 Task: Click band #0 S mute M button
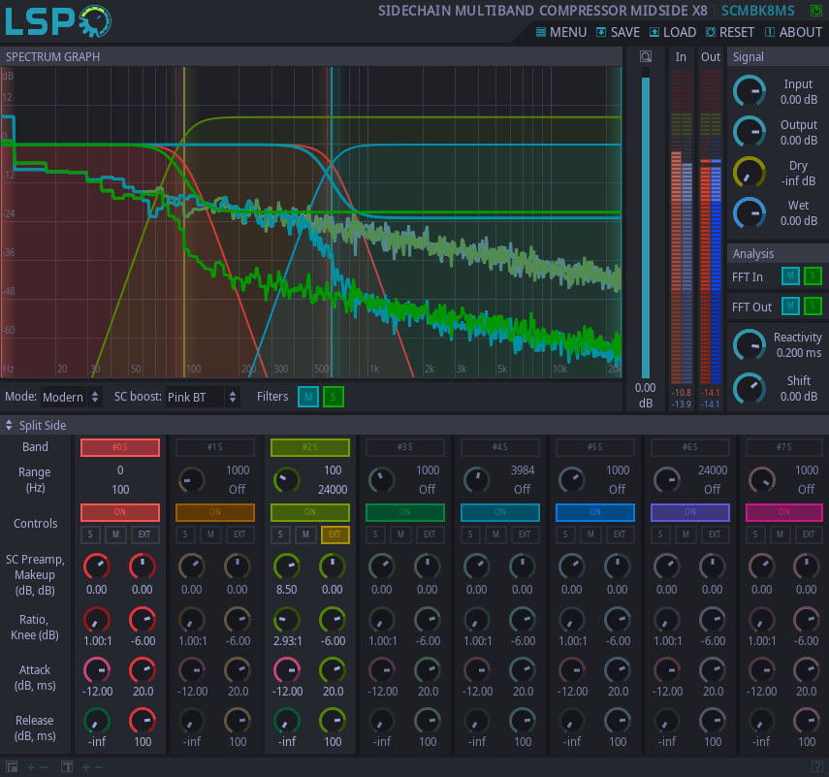click(115, 534)
